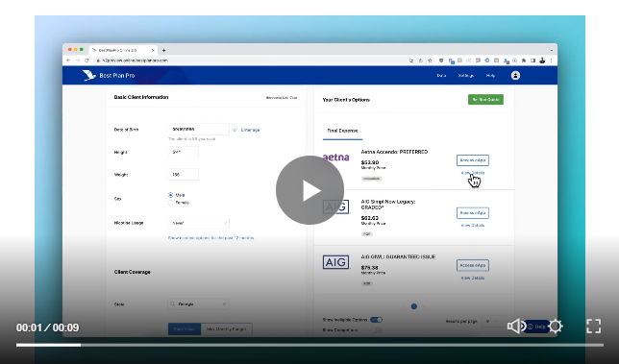The width and height of the screenshot is (619, 364).
Task: Select the Max Monthly Budget toggle button
Action: 227,328
